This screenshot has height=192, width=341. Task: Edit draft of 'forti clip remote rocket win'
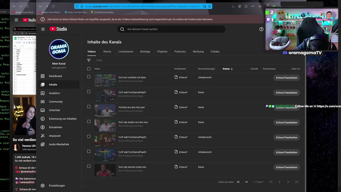[x=287, y=167]
